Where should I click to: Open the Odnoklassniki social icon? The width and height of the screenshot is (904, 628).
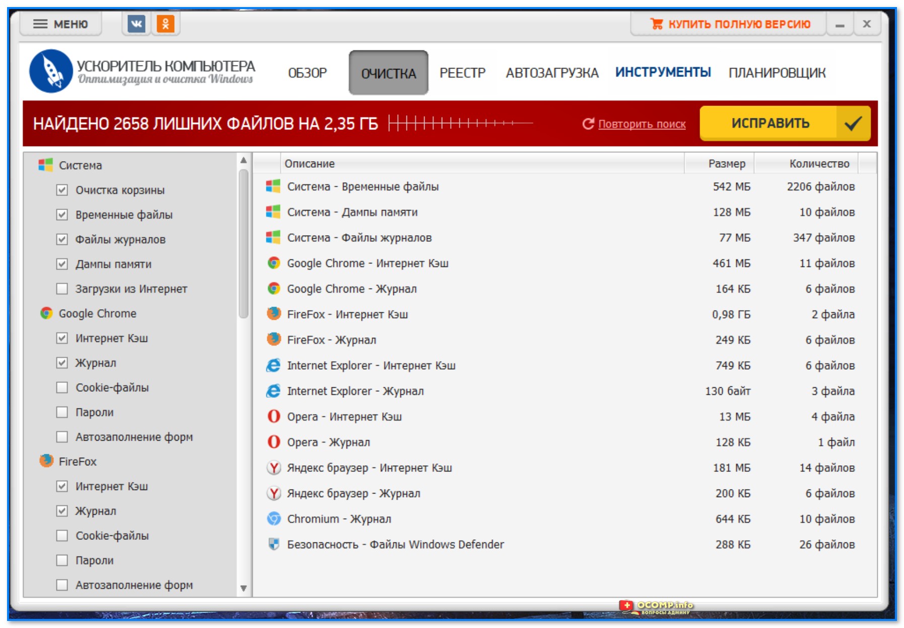(x=165, y=24)
